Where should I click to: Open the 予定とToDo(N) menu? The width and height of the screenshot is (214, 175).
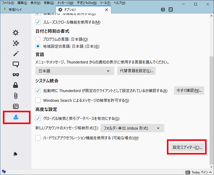click(x=87, y=3)
